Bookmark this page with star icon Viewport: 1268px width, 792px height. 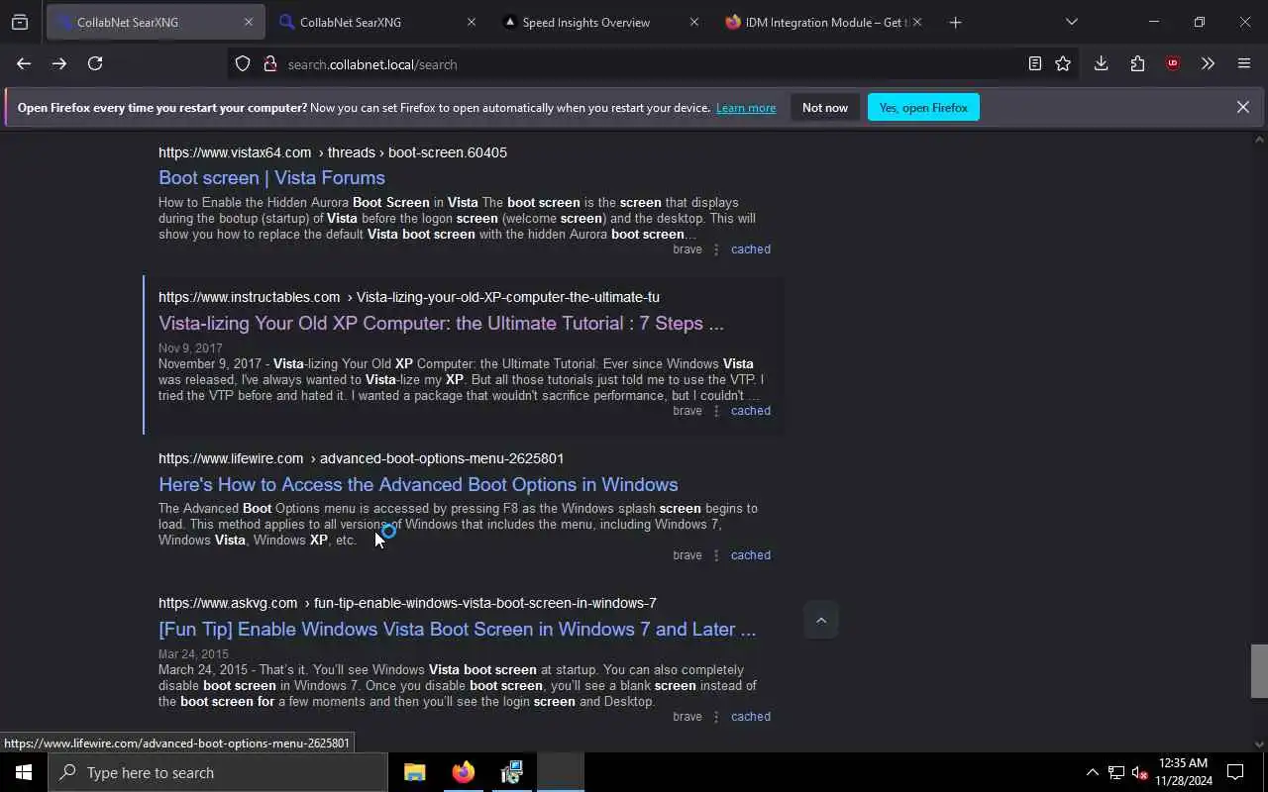(x=1063, y=63)
